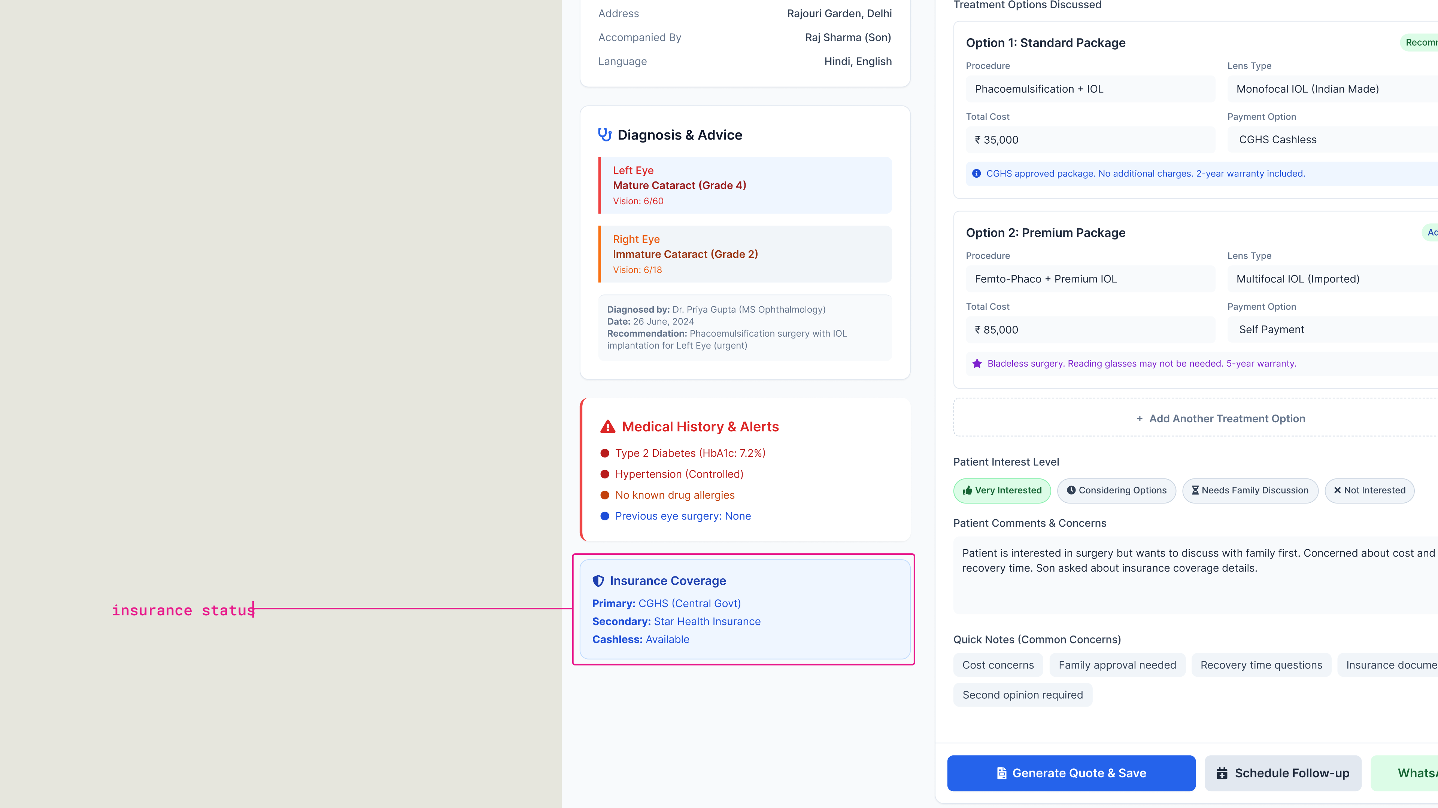The width and height of the screenshot is (1438, 808).
Task: Edit Option 1 Total Cost ₹ 35,000 field
Action: click(1090, 140)
